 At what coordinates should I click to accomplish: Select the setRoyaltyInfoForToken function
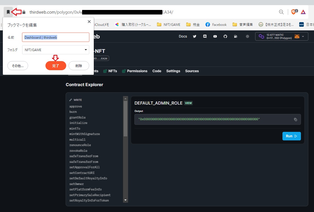click(x=89, y=200)
